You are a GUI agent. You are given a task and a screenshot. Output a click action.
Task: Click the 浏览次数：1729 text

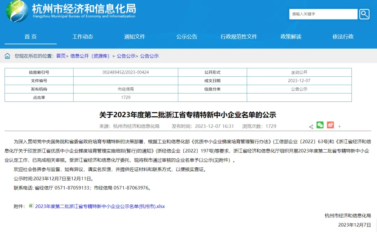tap(259, 126)
